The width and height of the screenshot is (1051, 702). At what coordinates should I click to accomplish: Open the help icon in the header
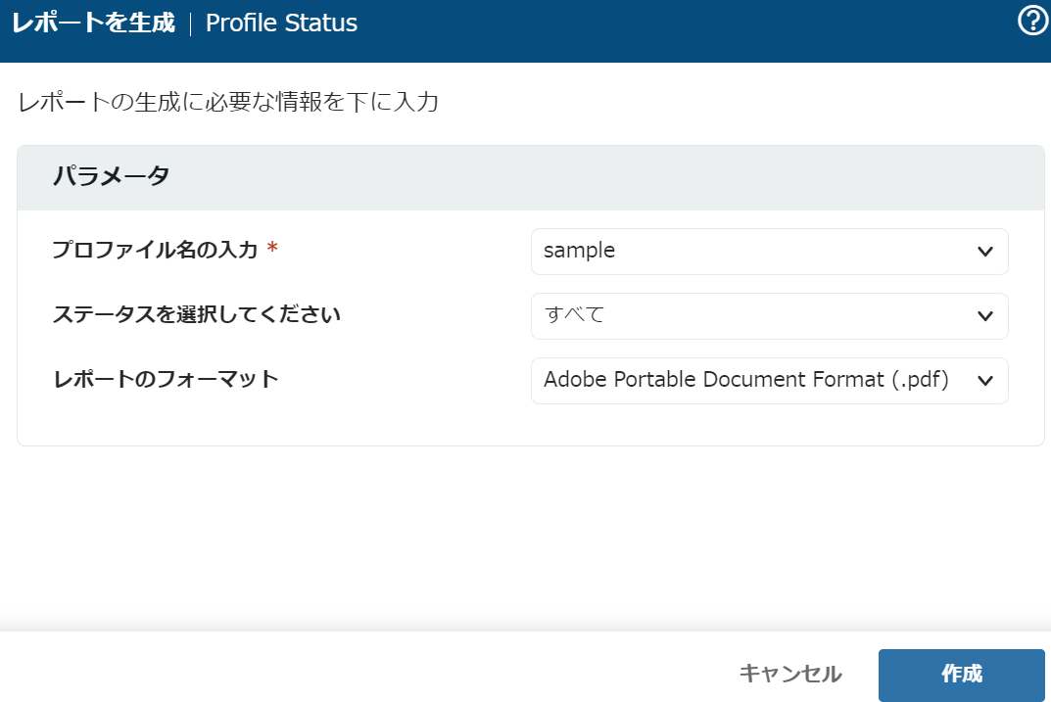pyautogui.click(x=1033, y=21)
